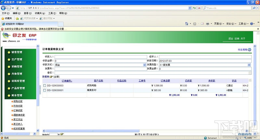
Task: Click the add-to-favorites-bar star icon
Action: [17, 18]
